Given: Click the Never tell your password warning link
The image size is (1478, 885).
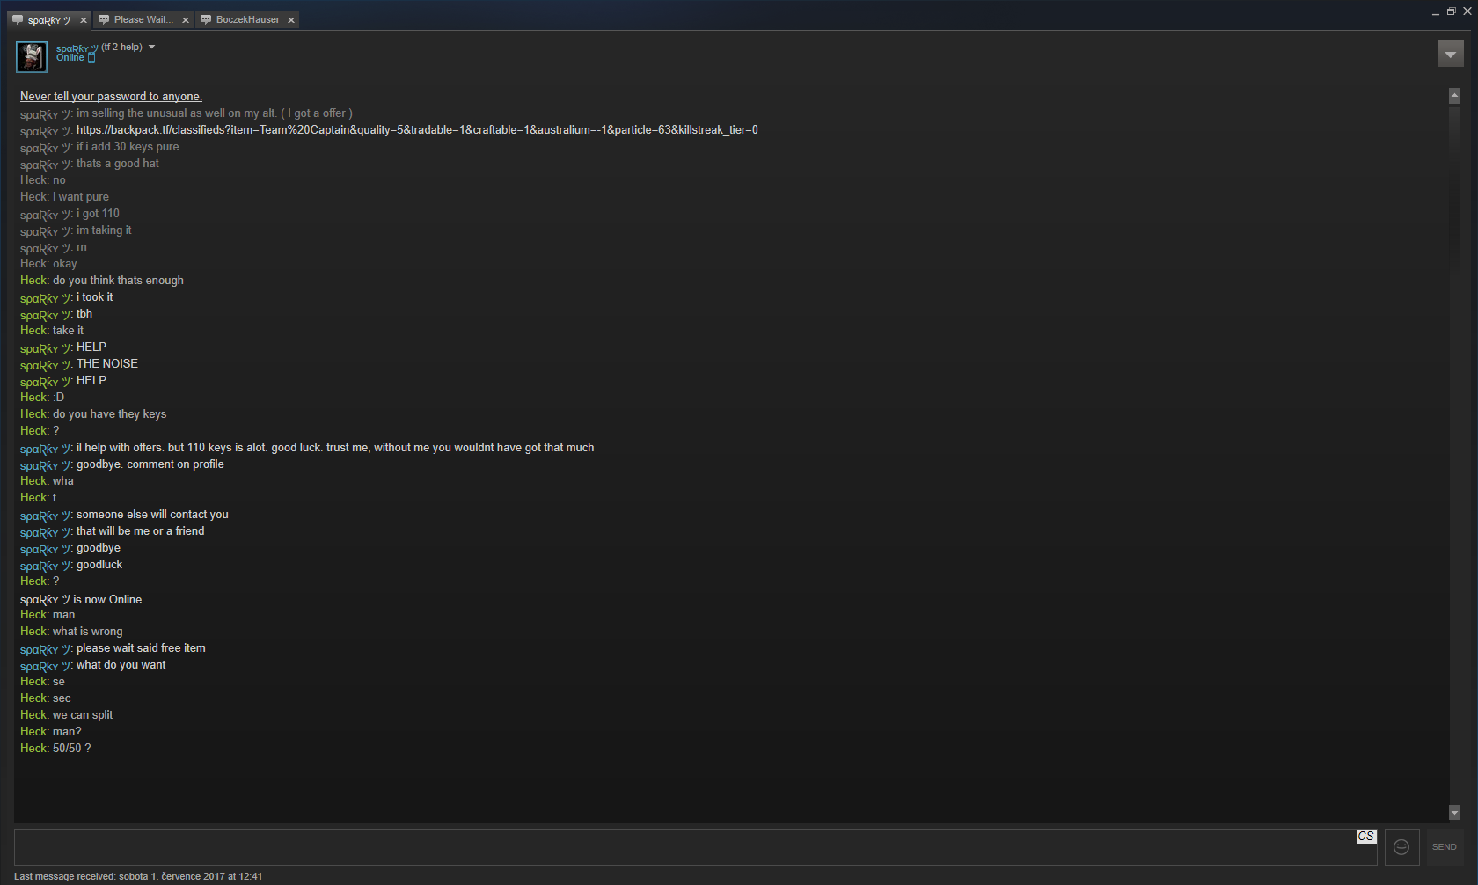Looking at the screenshot, I should click(x=111, y=96).
